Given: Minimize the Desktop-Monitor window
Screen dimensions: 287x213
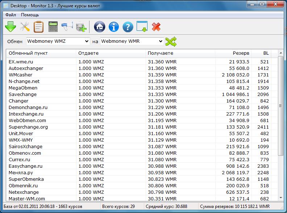Looking at the screenshot, I should pos(253,4).
